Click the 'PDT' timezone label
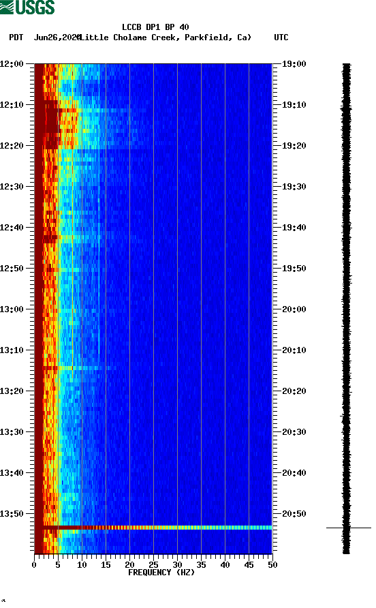Image resolution: width=376 pixels, height=608 pixels. tap(16, 37)
